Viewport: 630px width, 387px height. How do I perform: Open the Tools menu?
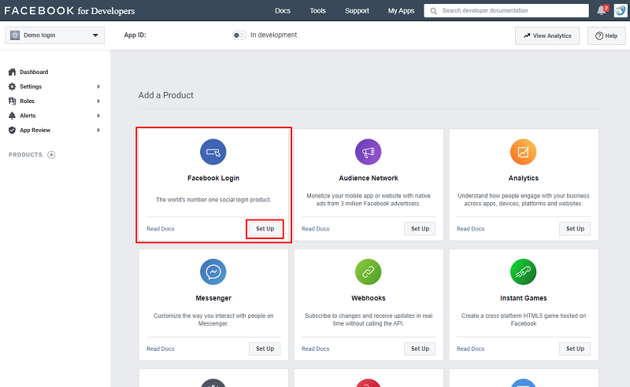(x=317, y=11)
